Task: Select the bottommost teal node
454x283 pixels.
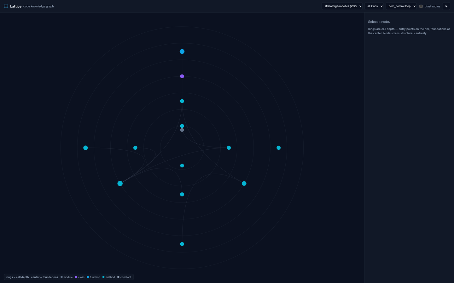Action: point(182,244)
